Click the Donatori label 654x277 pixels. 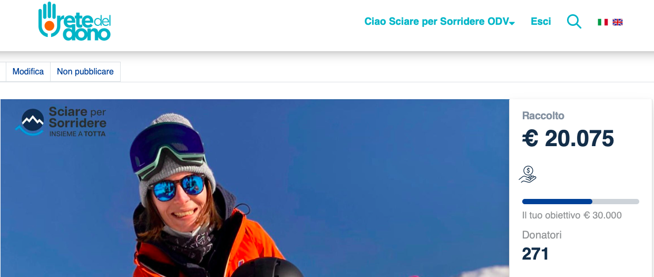[x=542, y=235]
